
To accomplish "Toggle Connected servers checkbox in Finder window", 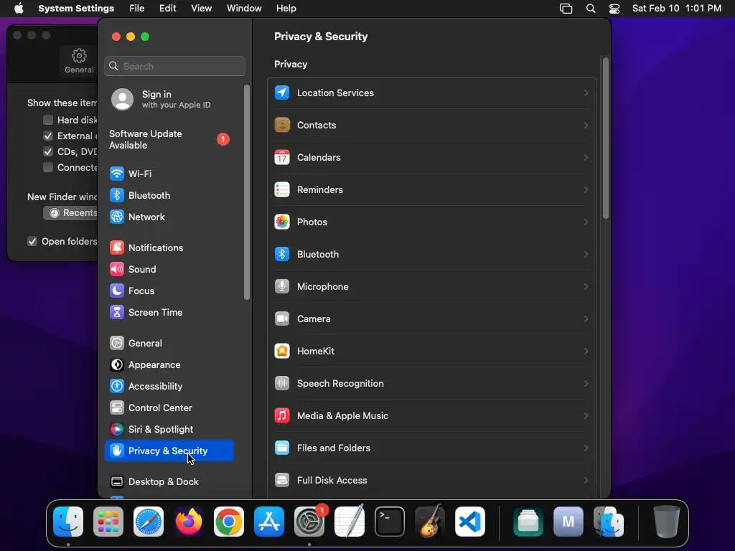I will tap(48, 167).
